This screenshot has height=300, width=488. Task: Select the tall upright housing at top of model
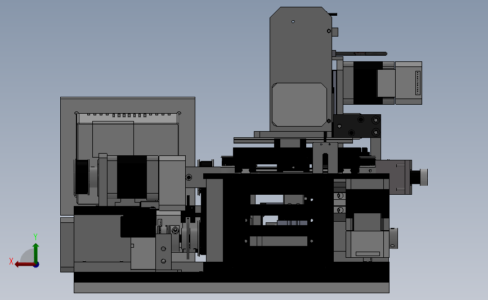[301, 69]
